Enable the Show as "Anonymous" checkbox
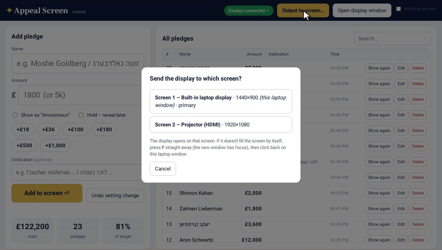This screenshot has height=250, width=442. pos(15,115)
